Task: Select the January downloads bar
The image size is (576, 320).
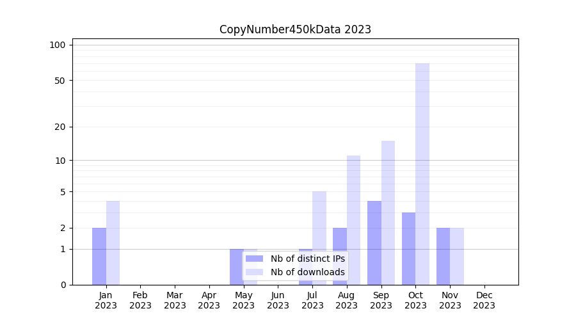Action: click(113, 243)
